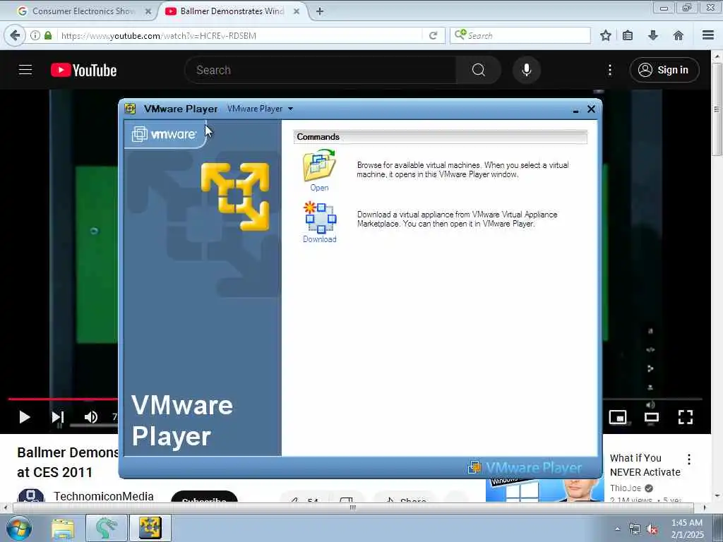
Task: Open TechnomiconMedia channel link
Action: (103, 496)
